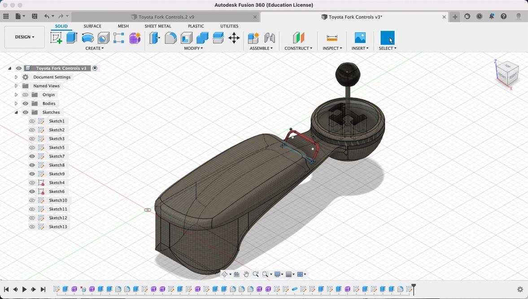This screenshot has height=299, width=528.
Task: Open the SELECT menu label
Action: pyautogui.click(x=388, y=48)
